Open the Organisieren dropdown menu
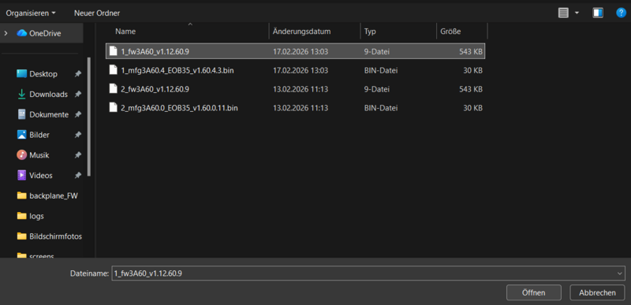Image resolution: width=631 pixels, height=305 pixels. click(x=31, y=13)
